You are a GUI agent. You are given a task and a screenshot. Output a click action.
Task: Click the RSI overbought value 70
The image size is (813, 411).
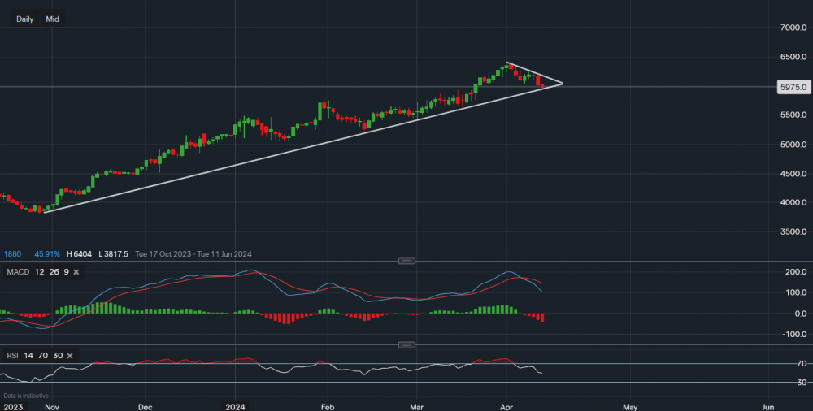(x=43, y=356)
